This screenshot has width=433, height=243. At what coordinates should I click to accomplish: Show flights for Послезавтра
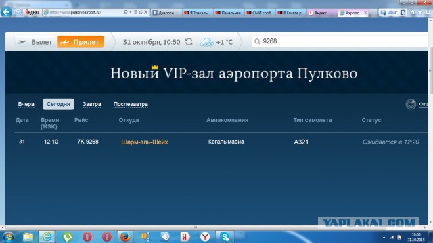[x=131, y=104]
